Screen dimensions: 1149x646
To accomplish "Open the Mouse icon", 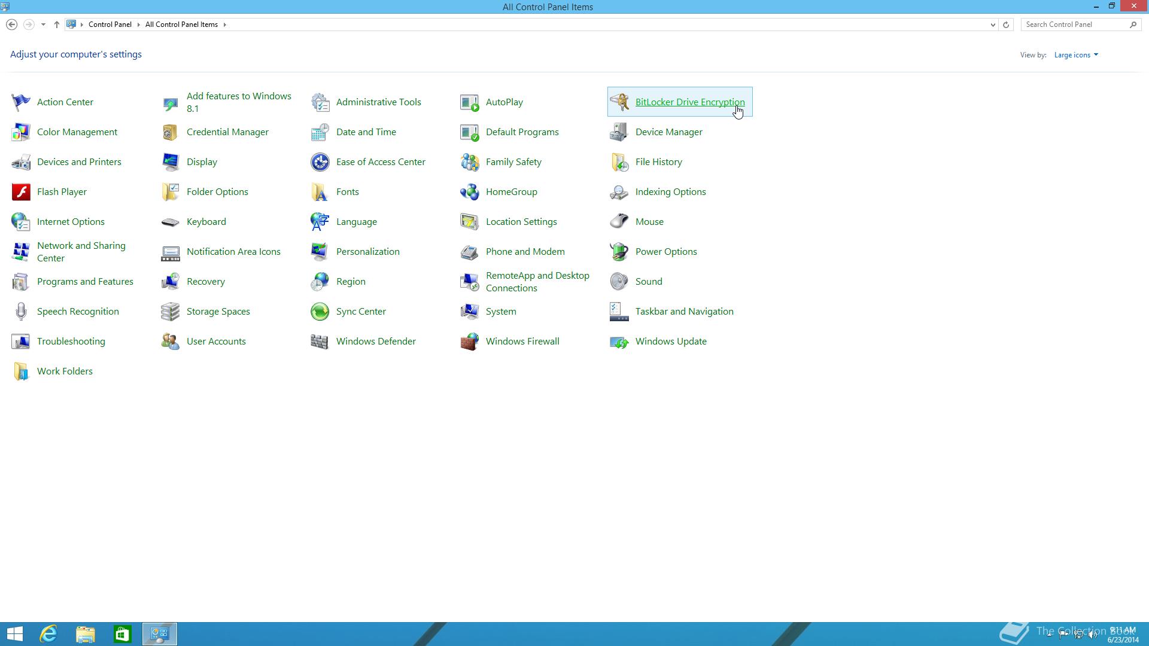I will [x=619, y=222].
